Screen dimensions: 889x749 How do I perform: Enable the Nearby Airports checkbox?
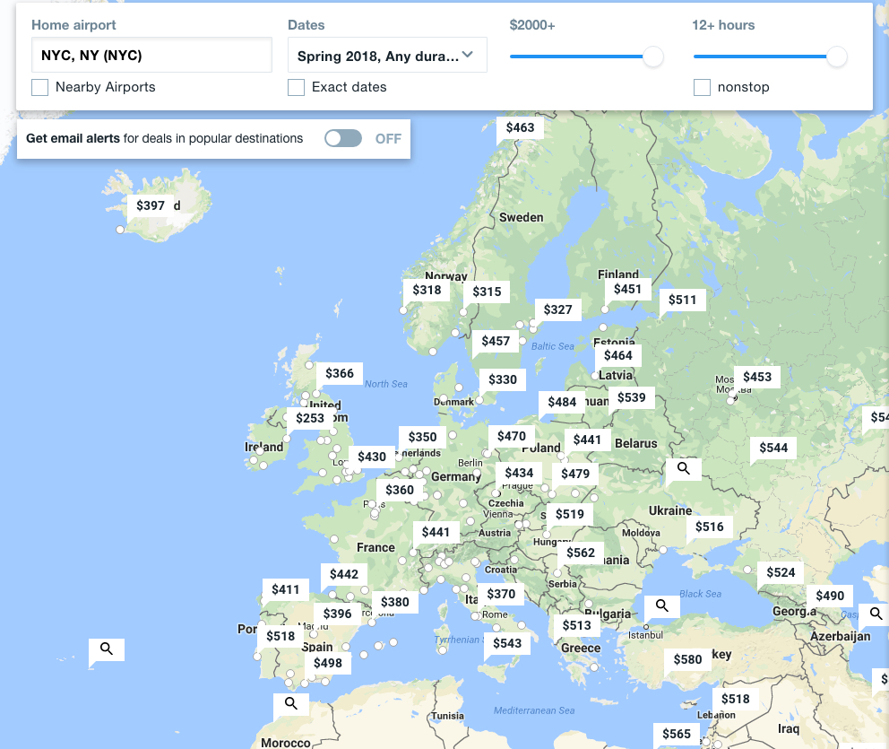(x=40, y=87)
